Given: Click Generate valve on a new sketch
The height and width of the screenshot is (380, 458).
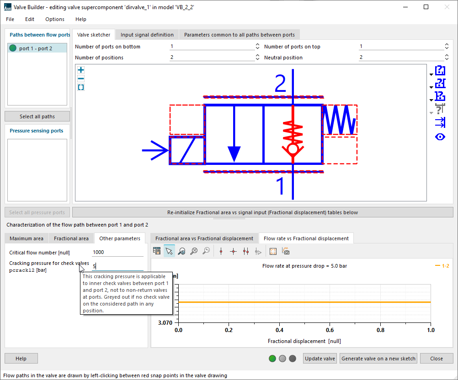Looking at the screenshot, I should (x=378, y=359).
